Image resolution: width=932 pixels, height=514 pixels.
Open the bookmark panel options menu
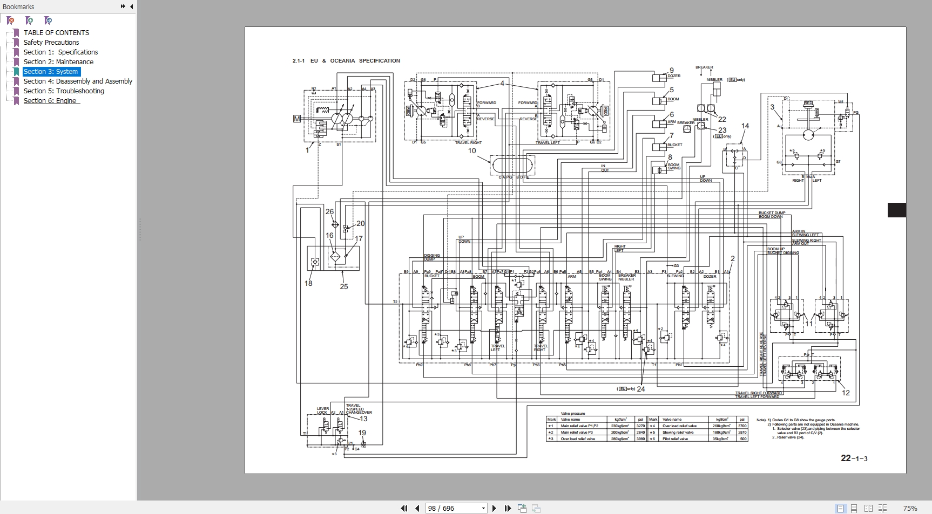122,6
